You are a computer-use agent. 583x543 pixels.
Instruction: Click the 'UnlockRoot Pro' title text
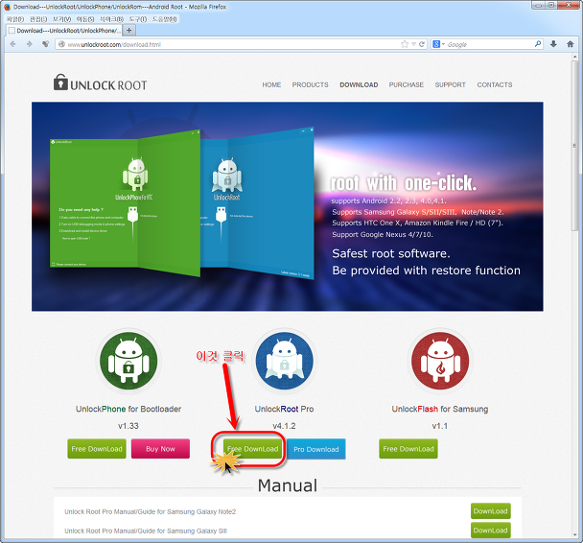tap(284, 409)
